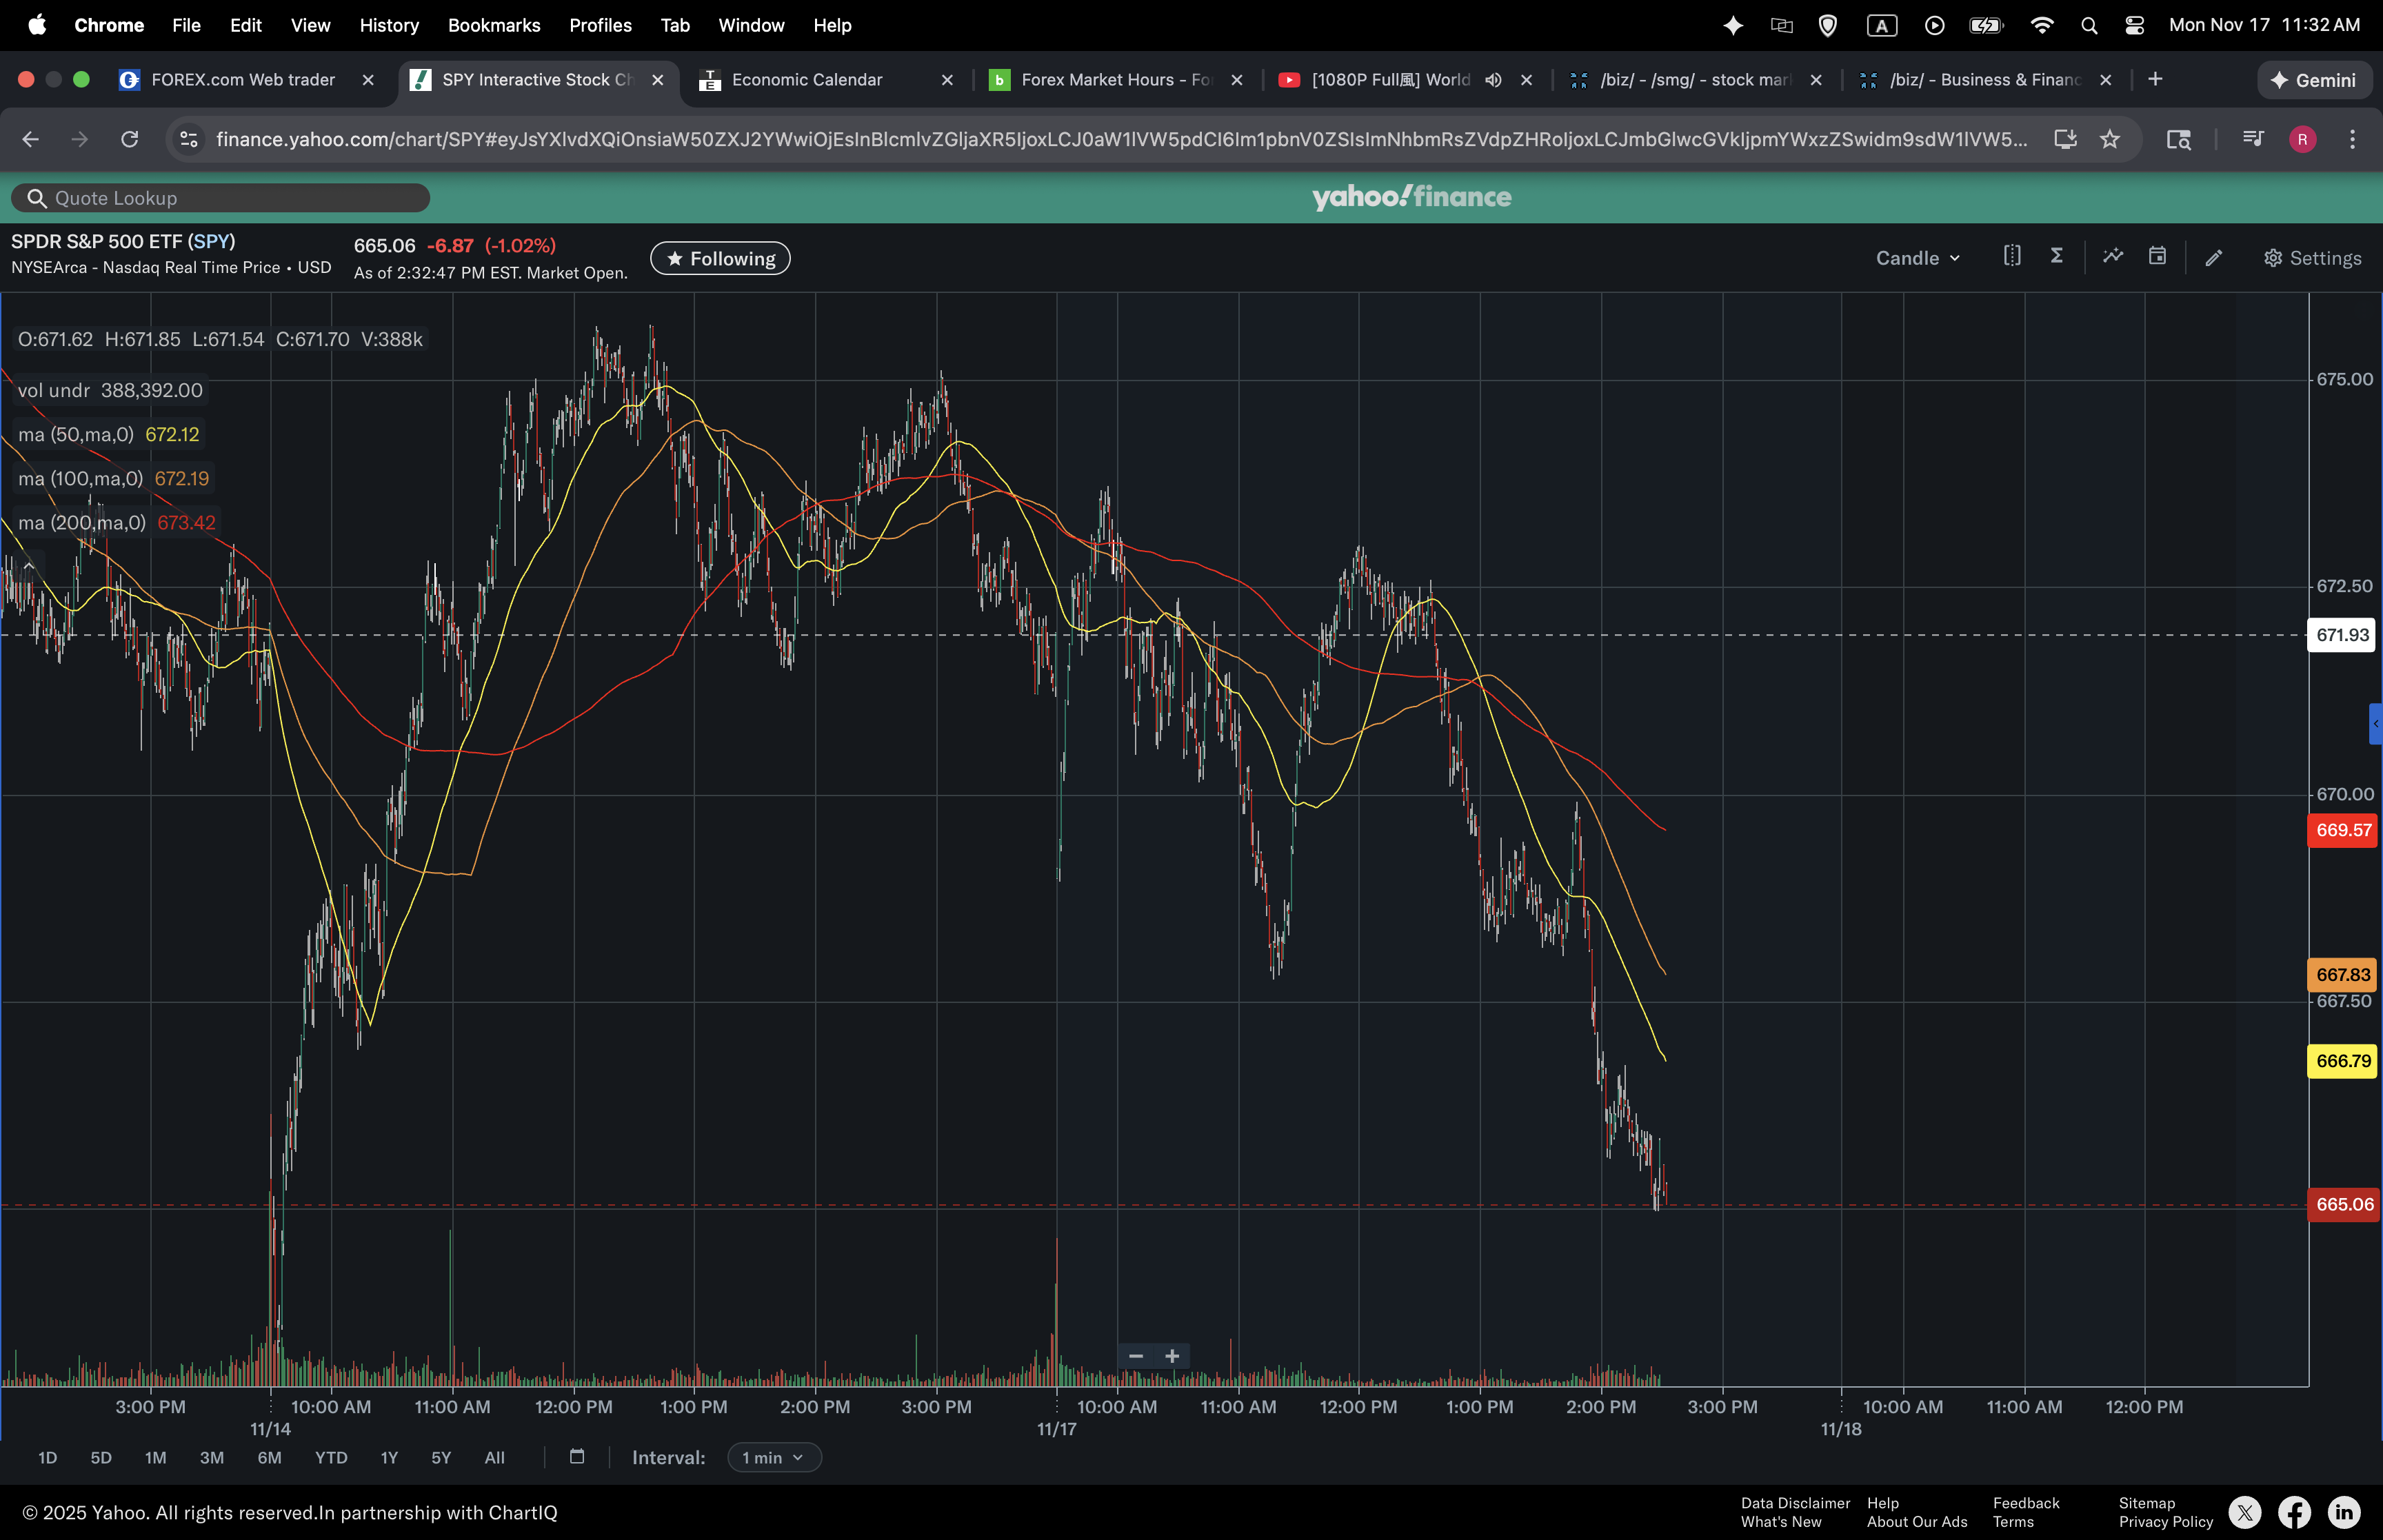Image resolution: width=2383 pixels, height=1540 pixels.
Task: Open the comparison icon beside Candle
Action: click(2012, 257)
